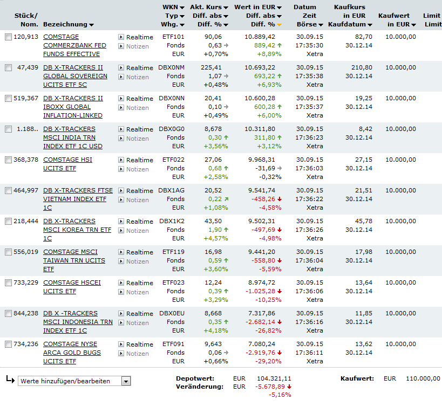
Task: Open COMSTAGE MSCI TAIWAN TRN link
Action: click(x=74, y=260)
